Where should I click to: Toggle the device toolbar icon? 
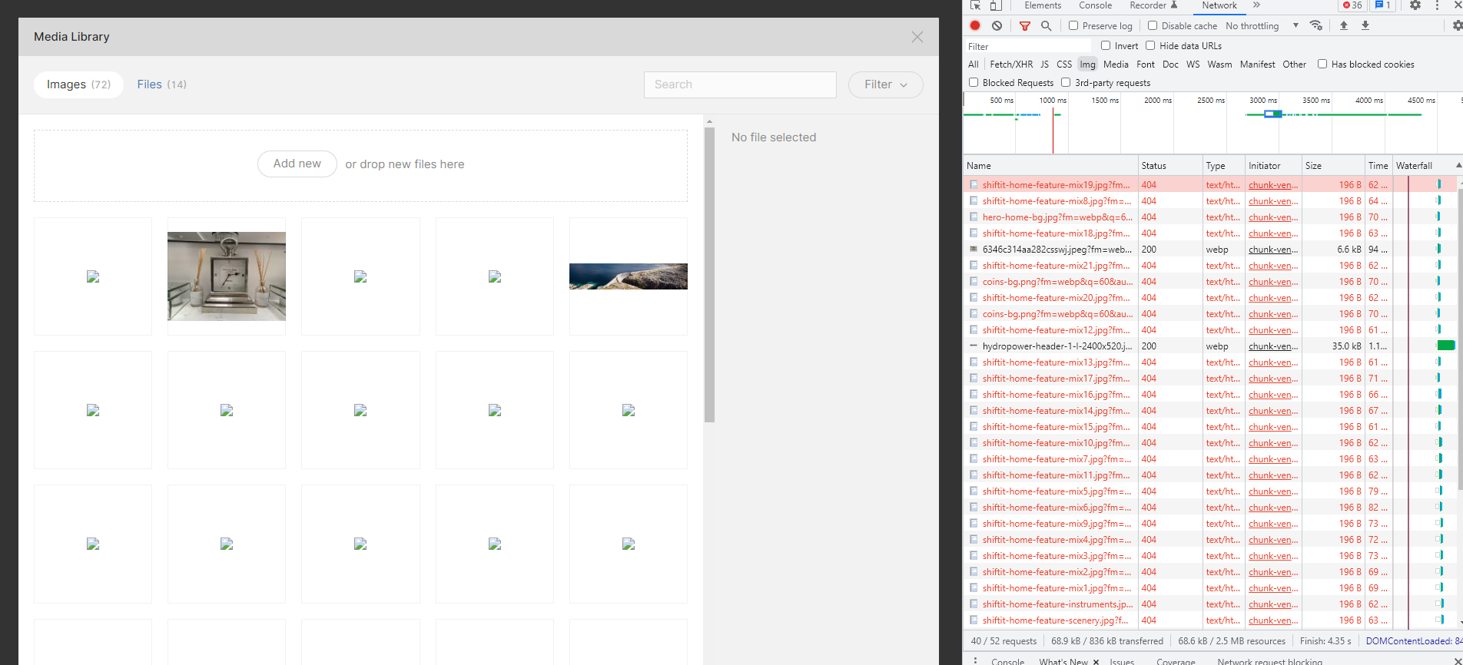pyautogui.click(x=995, y=5)
